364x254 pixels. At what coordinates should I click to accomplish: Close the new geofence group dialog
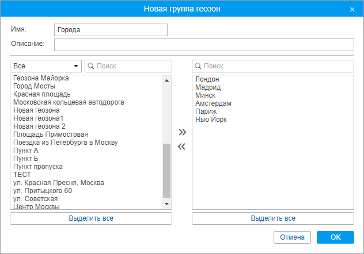pyautogui.click(x=352, y=9)
